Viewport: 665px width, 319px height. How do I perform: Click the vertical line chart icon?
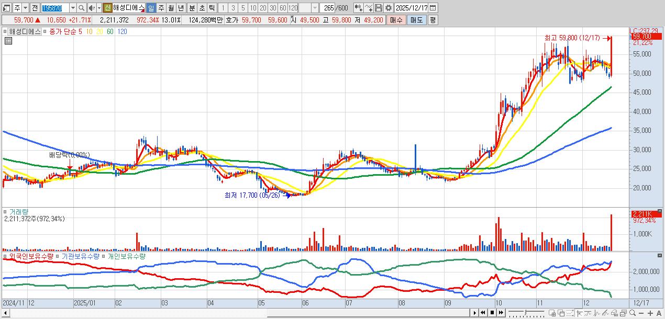pyautogui.click(x=597, y=313)
